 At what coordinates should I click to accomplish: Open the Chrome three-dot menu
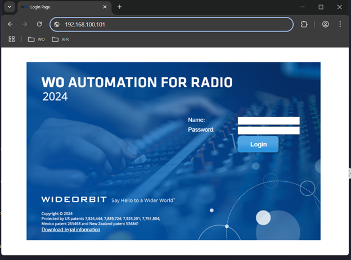[x=340, y=24]
